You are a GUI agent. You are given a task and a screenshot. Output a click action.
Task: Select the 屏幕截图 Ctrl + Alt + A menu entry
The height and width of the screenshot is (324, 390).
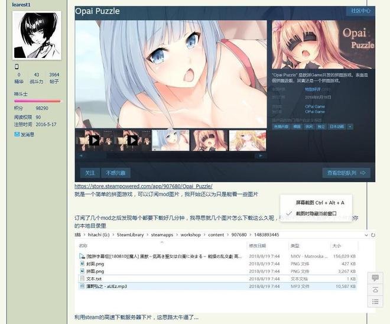(320, 202)
